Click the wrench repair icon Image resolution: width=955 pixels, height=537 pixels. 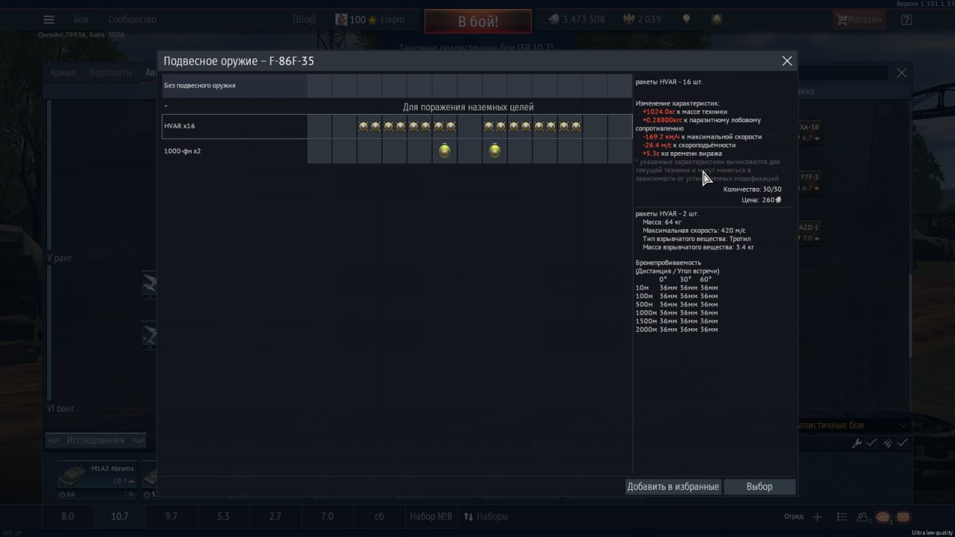coord(857,443)
